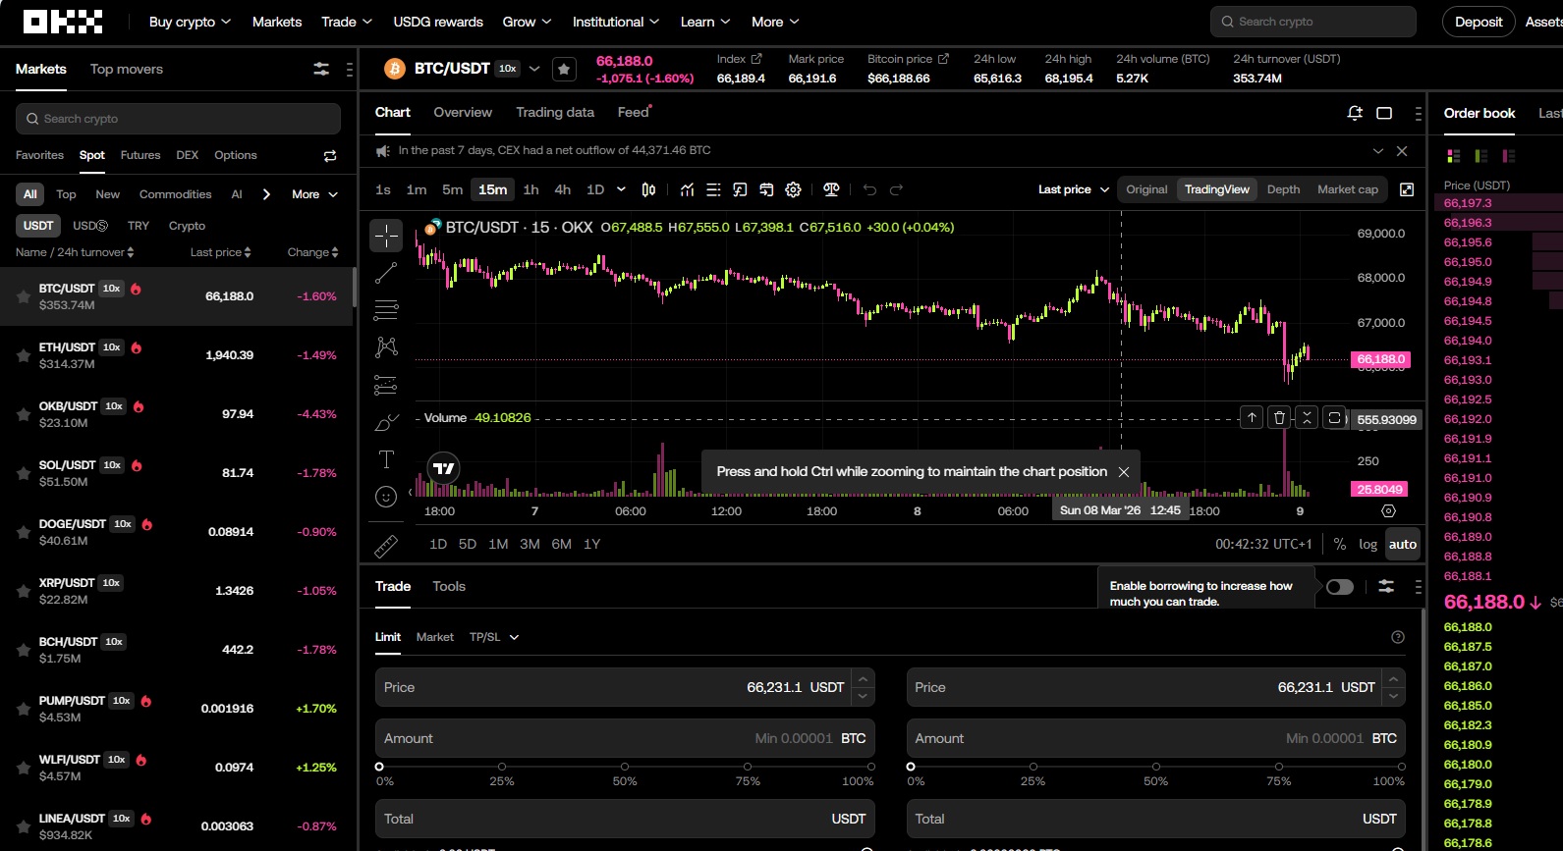Open trade panel settings sliders icon
Image resolution: width=1563 pixels, height=851 pixels.
1385,586
